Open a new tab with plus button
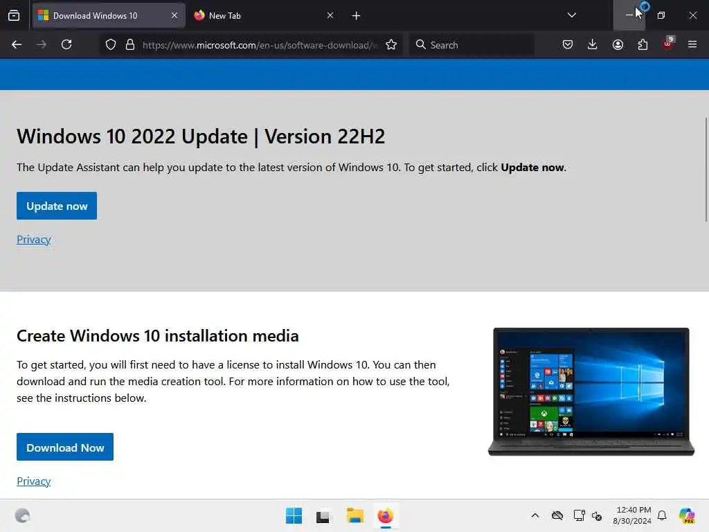The height and width of the screenshot is (532, 709). click(356, 16)
